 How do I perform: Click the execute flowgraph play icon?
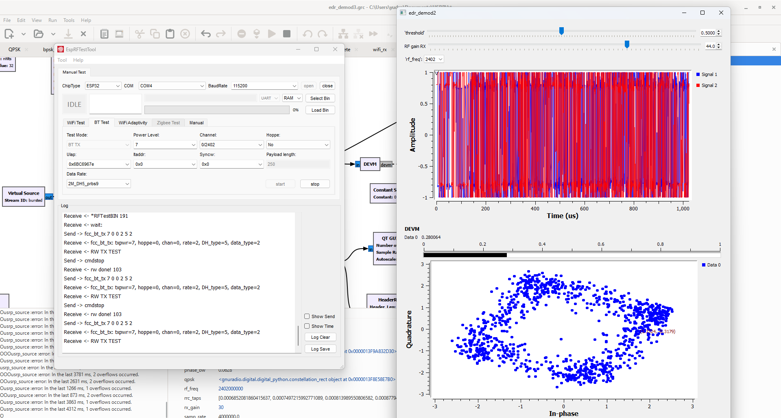coord(272,34)
